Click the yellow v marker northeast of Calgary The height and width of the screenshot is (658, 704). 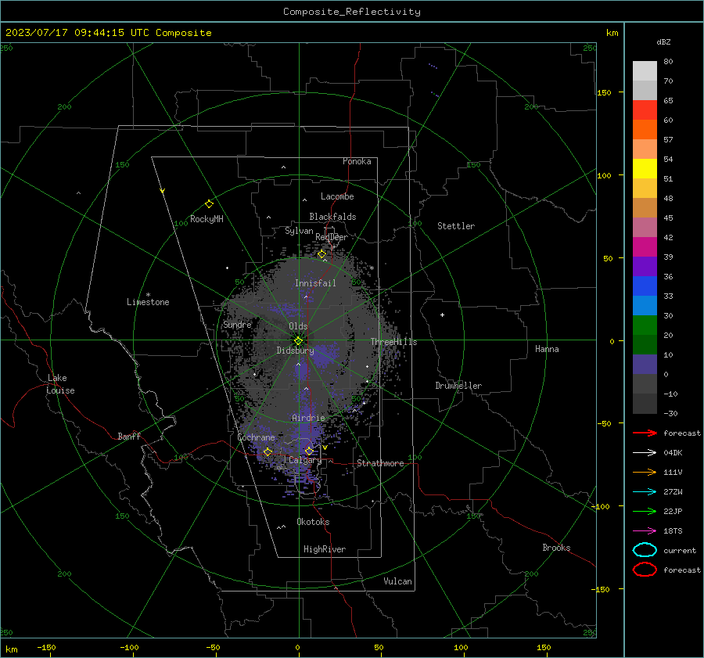pos(325,448)
